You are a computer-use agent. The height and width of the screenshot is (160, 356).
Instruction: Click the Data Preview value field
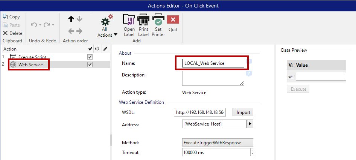320,77
